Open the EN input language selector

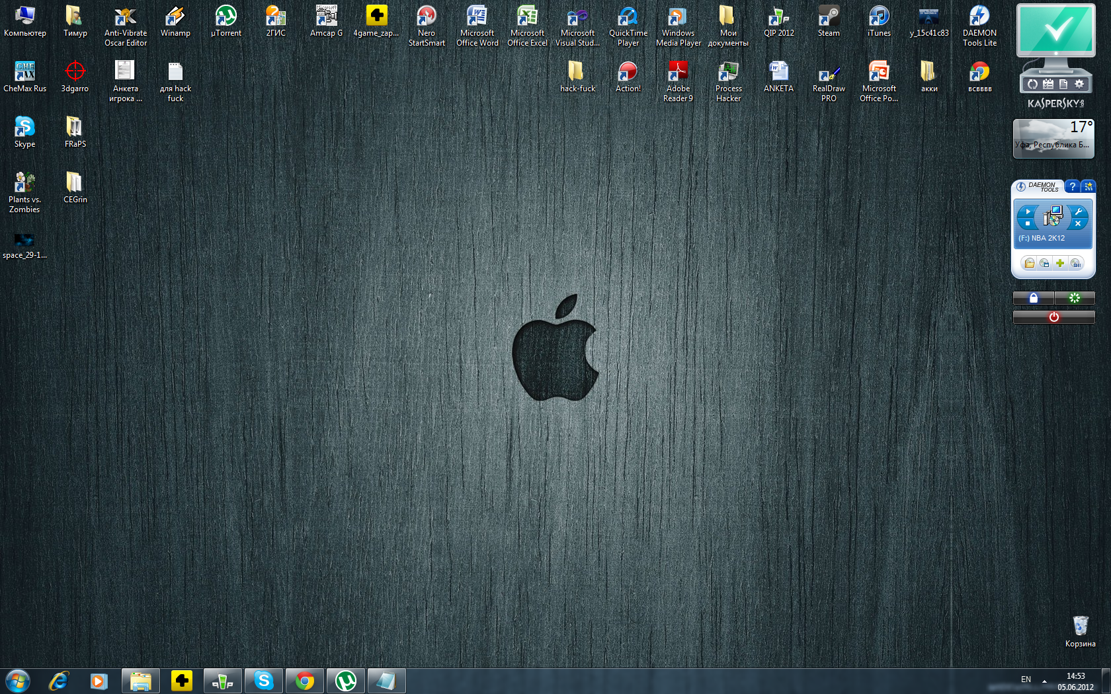coord(1026,679)
